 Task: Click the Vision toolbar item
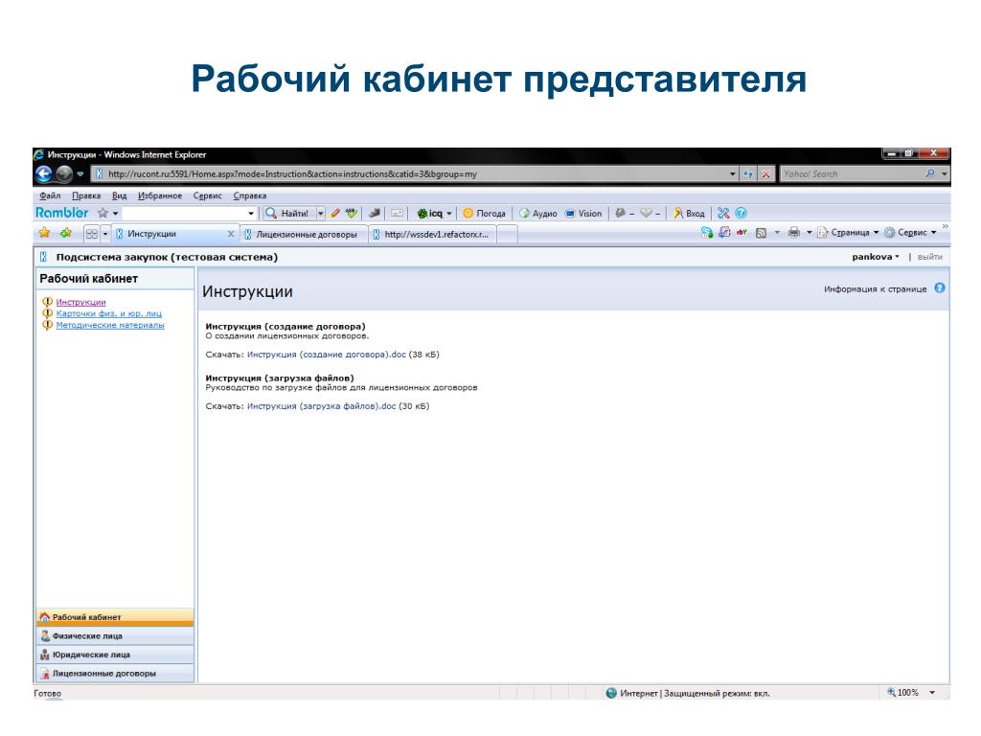click(583, 214)
